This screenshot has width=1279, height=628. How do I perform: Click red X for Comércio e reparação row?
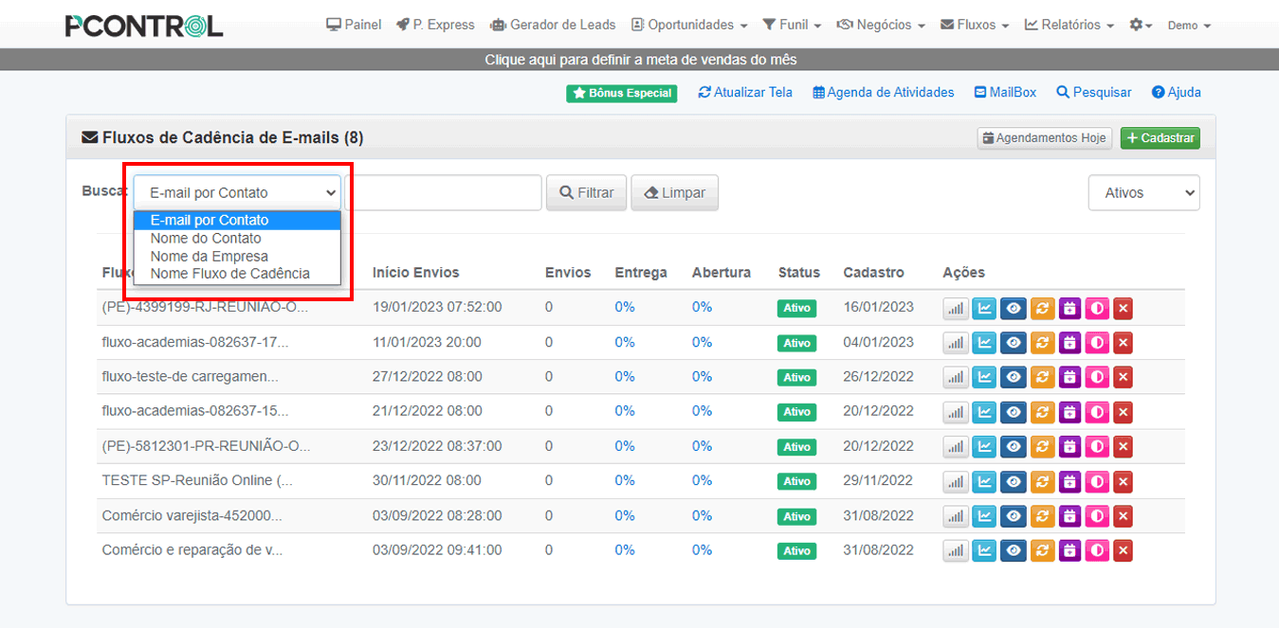[x=1123, y=551]
